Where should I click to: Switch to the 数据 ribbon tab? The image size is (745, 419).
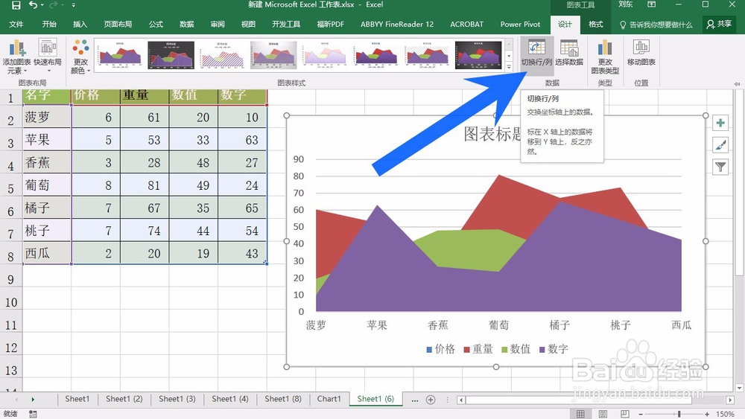[187, 25]
